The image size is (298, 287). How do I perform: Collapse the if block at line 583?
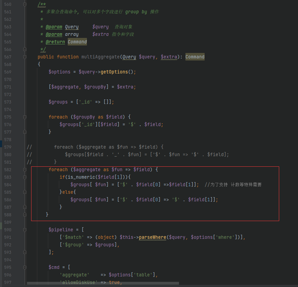click(24, 177)
